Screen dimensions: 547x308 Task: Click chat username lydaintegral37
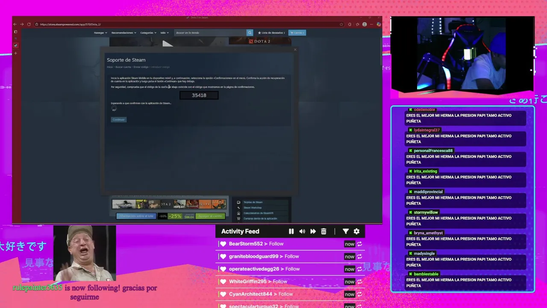coord(426,130)
